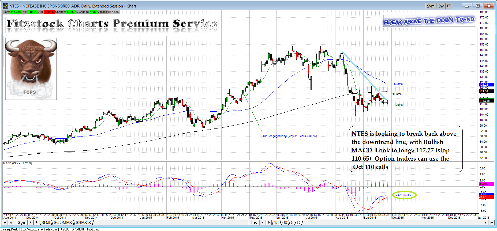Switch to the D daily interval tab

coord(299,222)
